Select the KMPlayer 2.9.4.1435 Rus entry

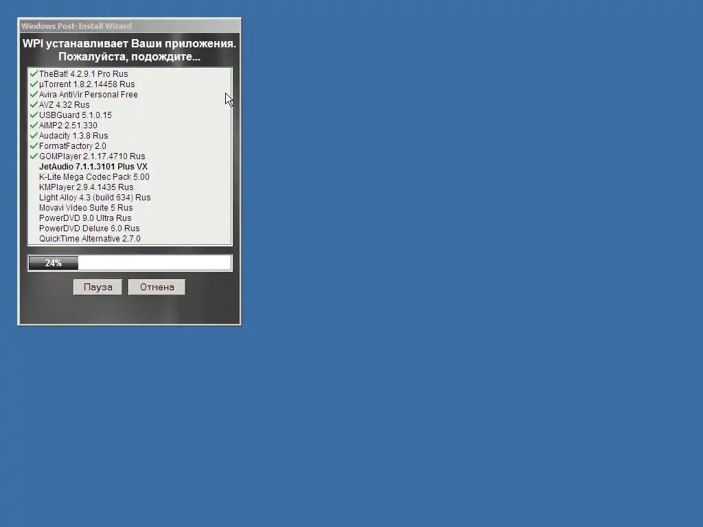point(86,187)
